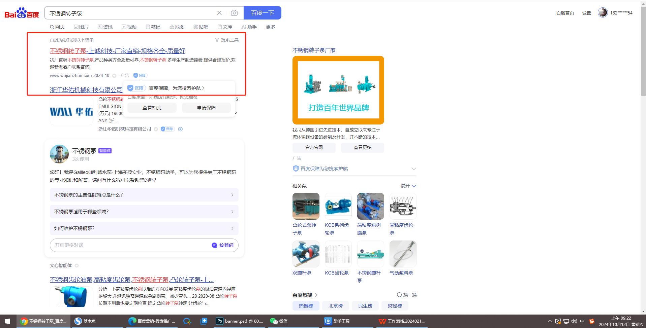
Task: Click the 申请保障 button
Action: tap(207, 108)
